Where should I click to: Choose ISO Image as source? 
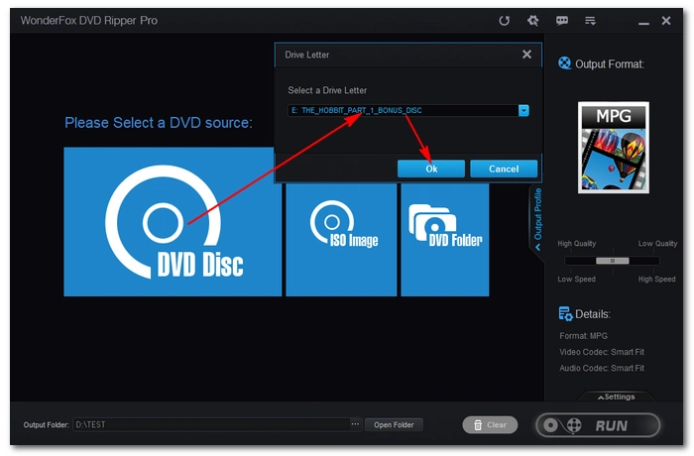341,240
